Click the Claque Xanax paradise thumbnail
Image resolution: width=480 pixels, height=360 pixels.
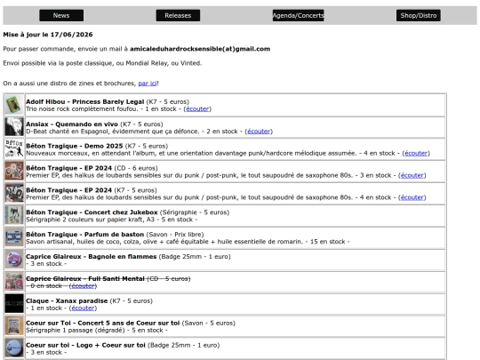coord(14,304)
